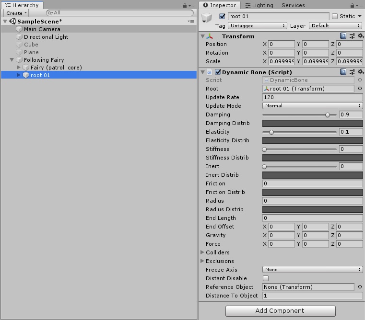Open Transform component preset selector icon

click(352, 36)
